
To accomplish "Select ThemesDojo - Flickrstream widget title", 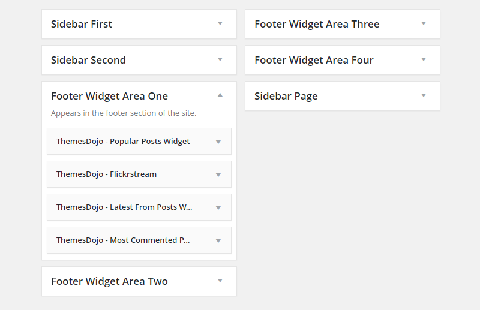I will click(106, 174).
